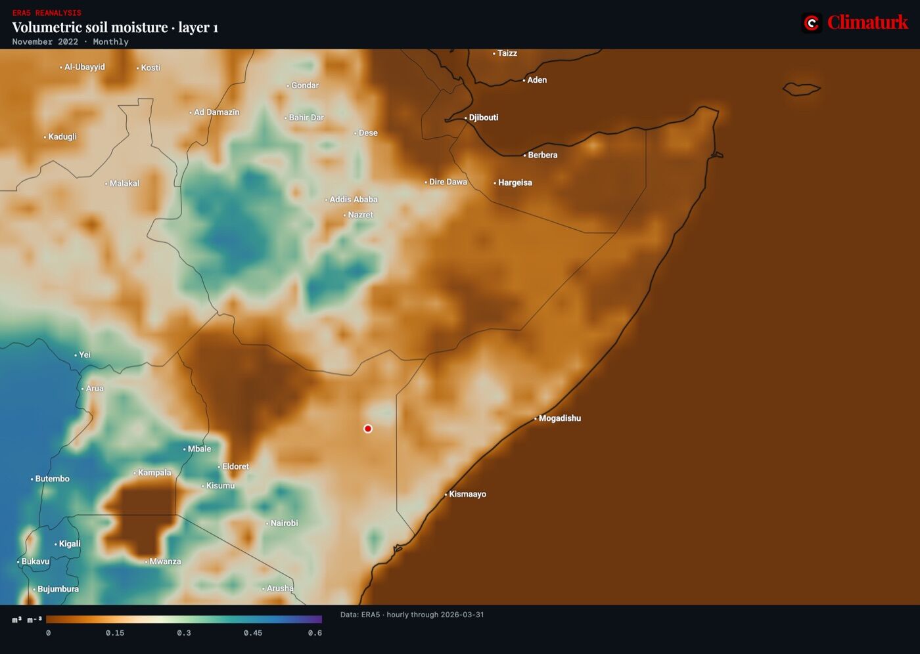Click the soil moisture color scale bar

(x=184, y=619)
